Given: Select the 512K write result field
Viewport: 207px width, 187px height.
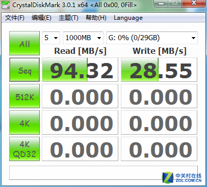Looking at the screenshot, I should pyautogui.click(x=159, y=96).
